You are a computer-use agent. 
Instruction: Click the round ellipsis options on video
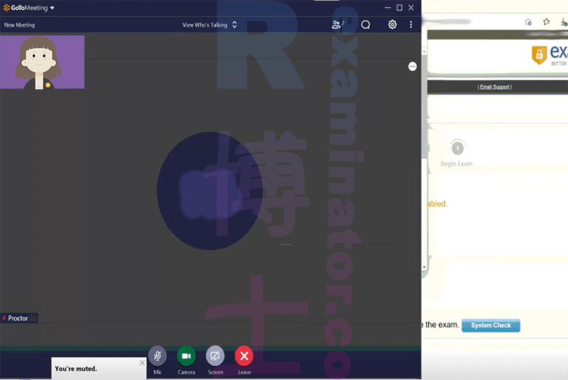413,67
